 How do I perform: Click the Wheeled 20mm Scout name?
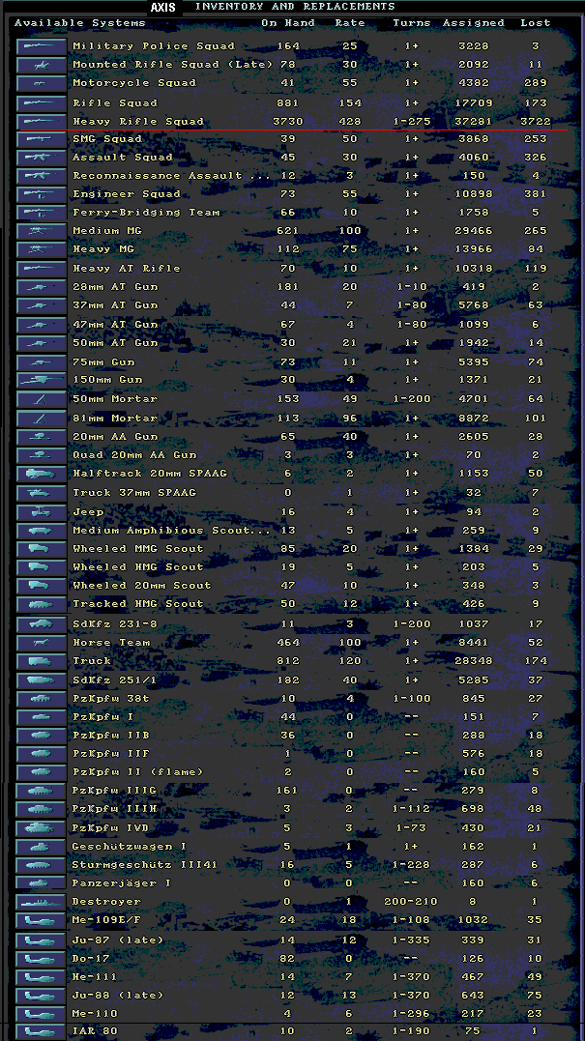(x=141, y=586)
